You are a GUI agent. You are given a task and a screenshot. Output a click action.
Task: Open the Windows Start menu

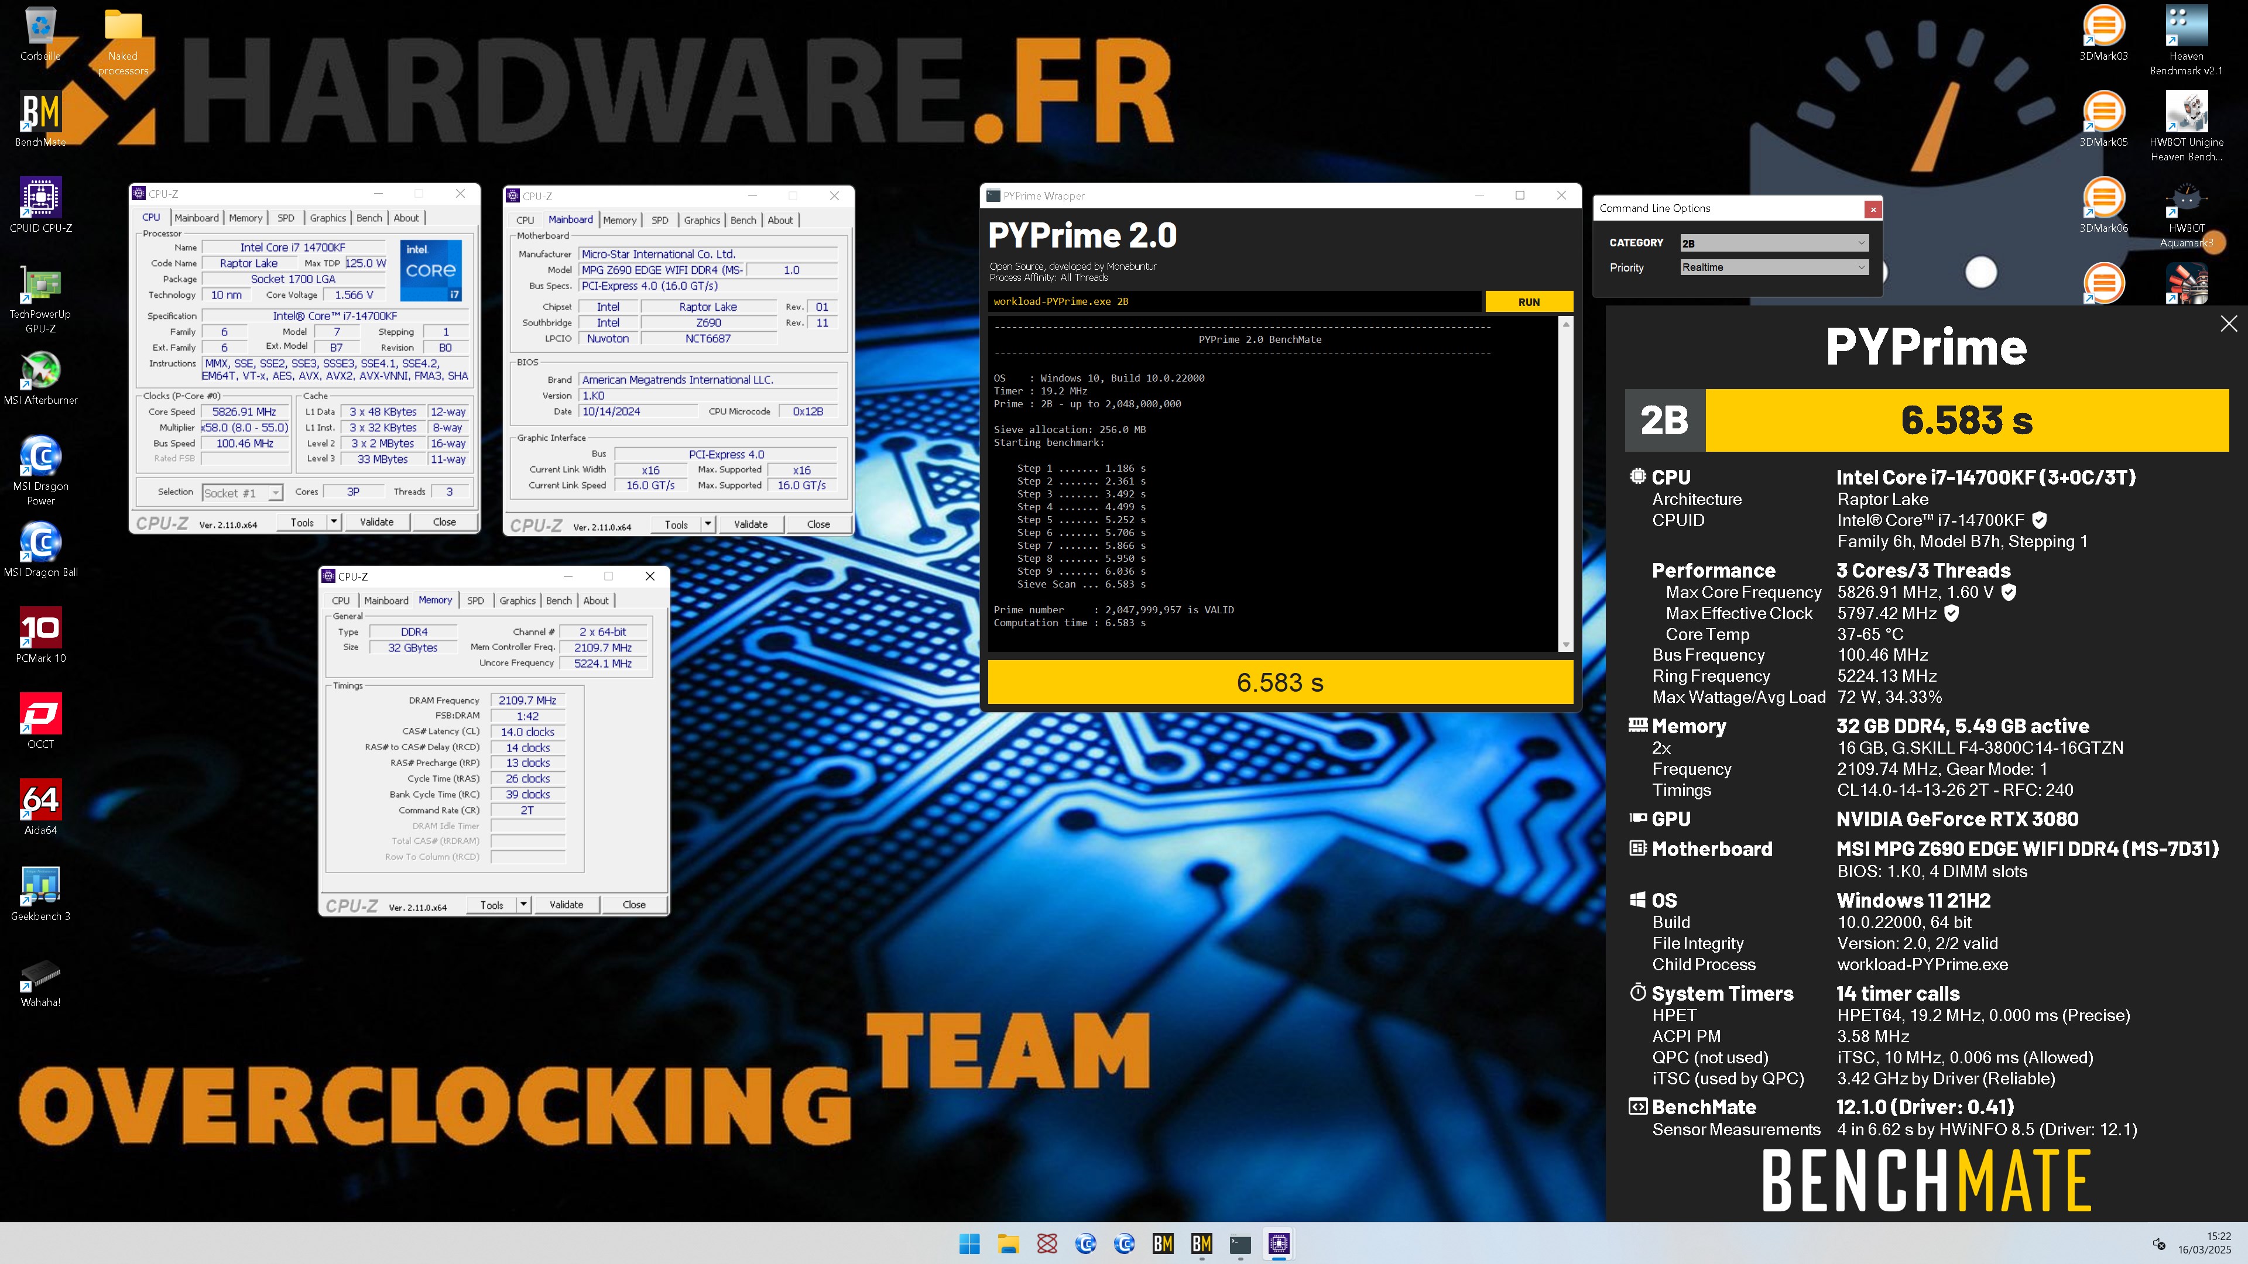pos(969,1244)
